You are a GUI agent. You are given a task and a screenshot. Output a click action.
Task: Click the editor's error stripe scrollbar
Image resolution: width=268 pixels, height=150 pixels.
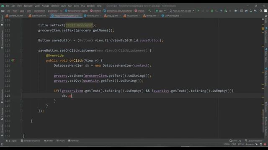pyautogui.click(x=263, y=79)
